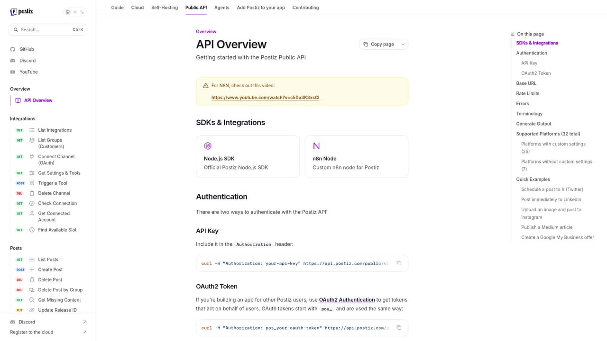
Task: Expand the Copy page dropdown arrow
Action: click(x=403, y=44)
